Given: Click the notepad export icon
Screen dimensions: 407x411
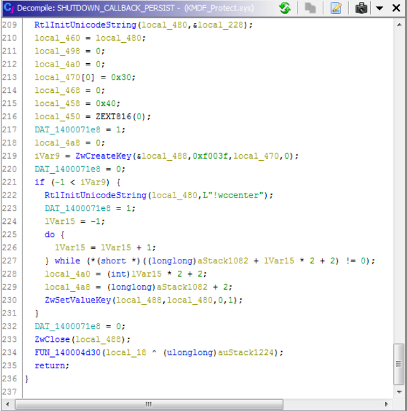Looking at the screenshot, I should coord(337,8).
